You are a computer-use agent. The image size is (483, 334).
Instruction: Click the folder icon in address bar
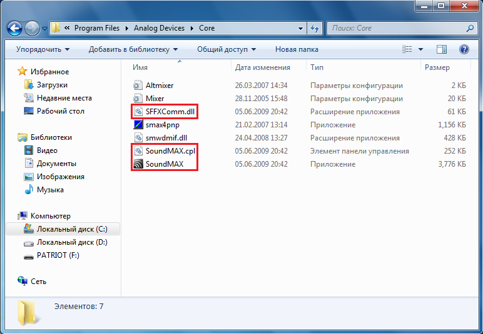[56, 28]
